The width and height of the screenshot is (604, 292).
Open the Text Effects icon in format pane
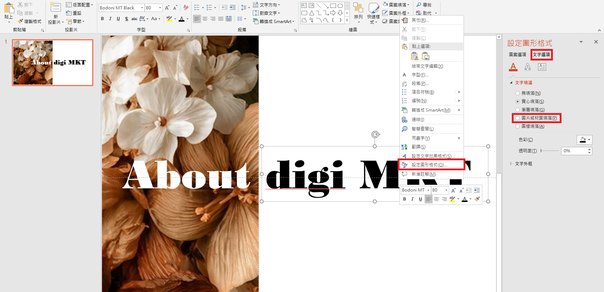(528, 67)
